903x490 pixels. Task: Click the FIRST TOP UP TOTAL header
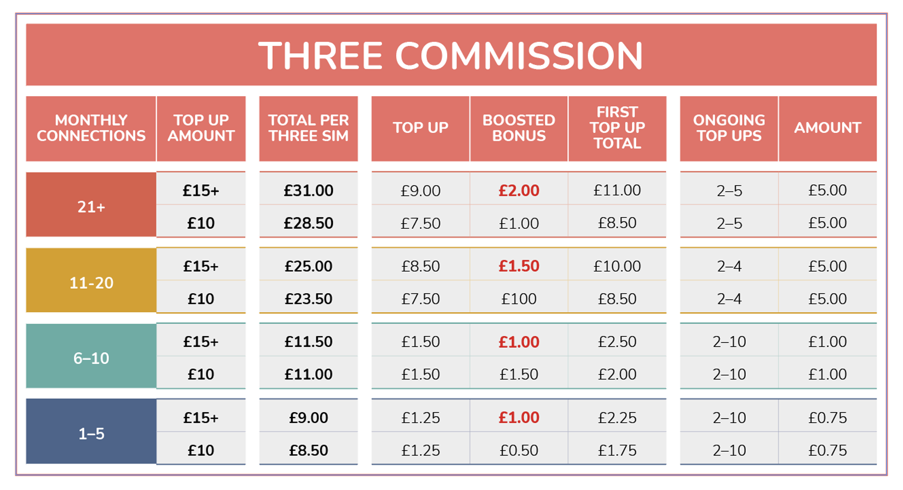tap(617, 128)
